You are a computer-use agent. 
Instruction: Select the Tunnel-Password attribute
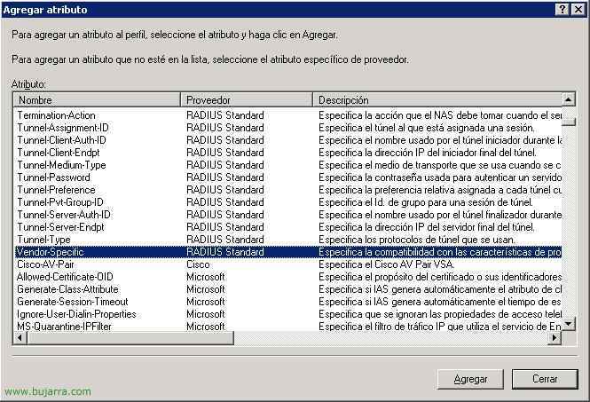click(53, 177)
